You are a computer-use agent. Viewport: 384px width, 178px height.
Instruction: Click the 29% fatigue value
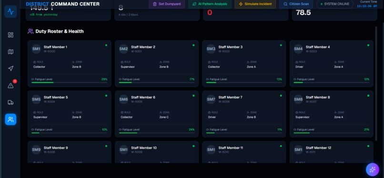[104, 79]
